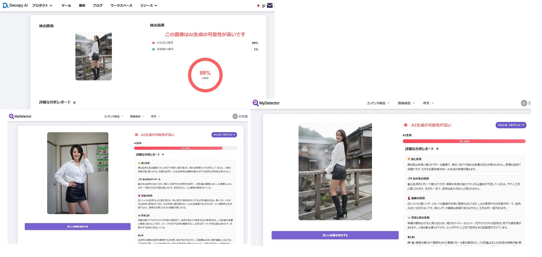Download PDF report for the 99.38% result
The width and height of the screenshot is (542, 257).
pyautogui.click(x=511, y=125)
